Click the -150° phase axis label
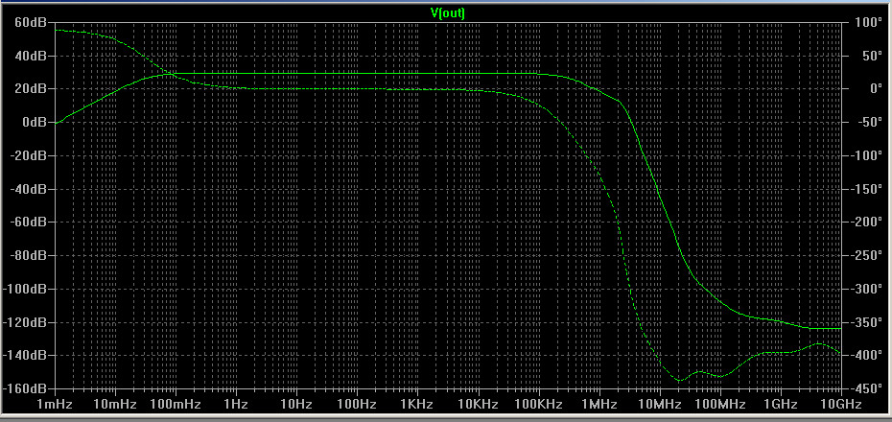 pyautogui.click(x=865, y=189)
